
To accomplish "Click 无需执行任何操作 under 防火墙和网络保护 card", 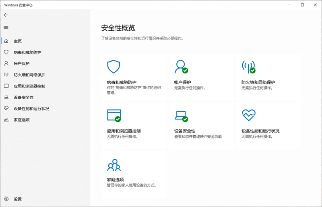I will point(258,88).
